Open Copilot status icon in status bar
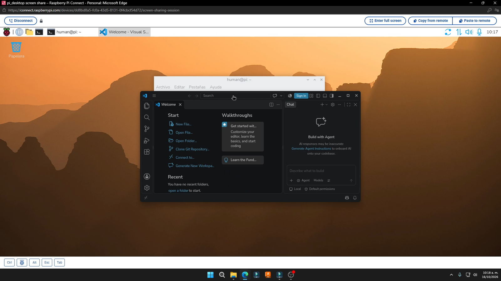The image size is (501, 281). (347, 198)
